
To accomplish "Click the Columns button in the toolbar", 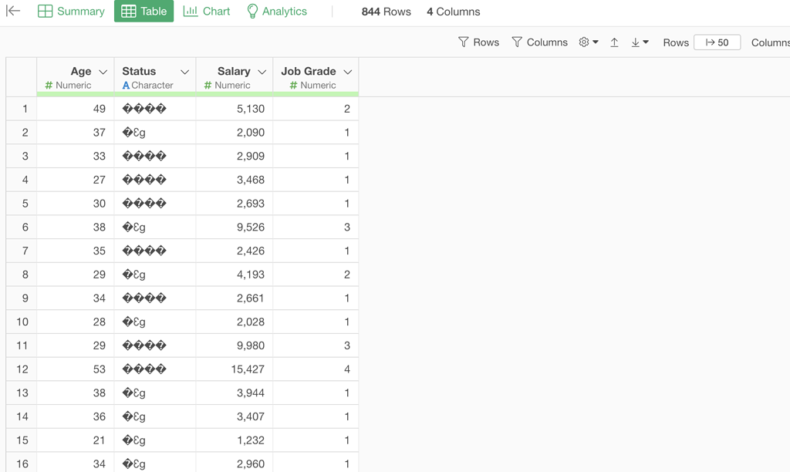I will pos(770,42).
